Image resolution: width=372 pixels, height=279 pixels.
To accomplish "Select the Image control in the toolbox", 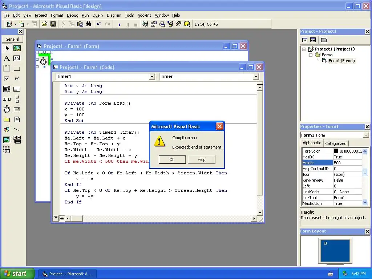I will click(x=7, y=140).
